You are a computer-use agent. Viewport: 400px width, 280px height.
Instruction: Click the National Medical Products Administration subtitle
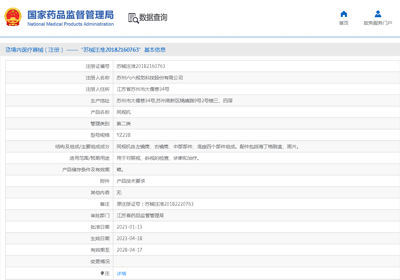(70, 24)
